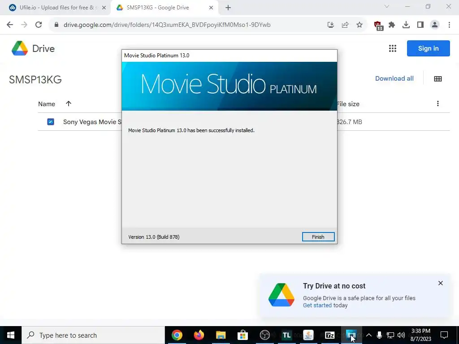
Task: Reload the current page
Action: tap(39, 25)
